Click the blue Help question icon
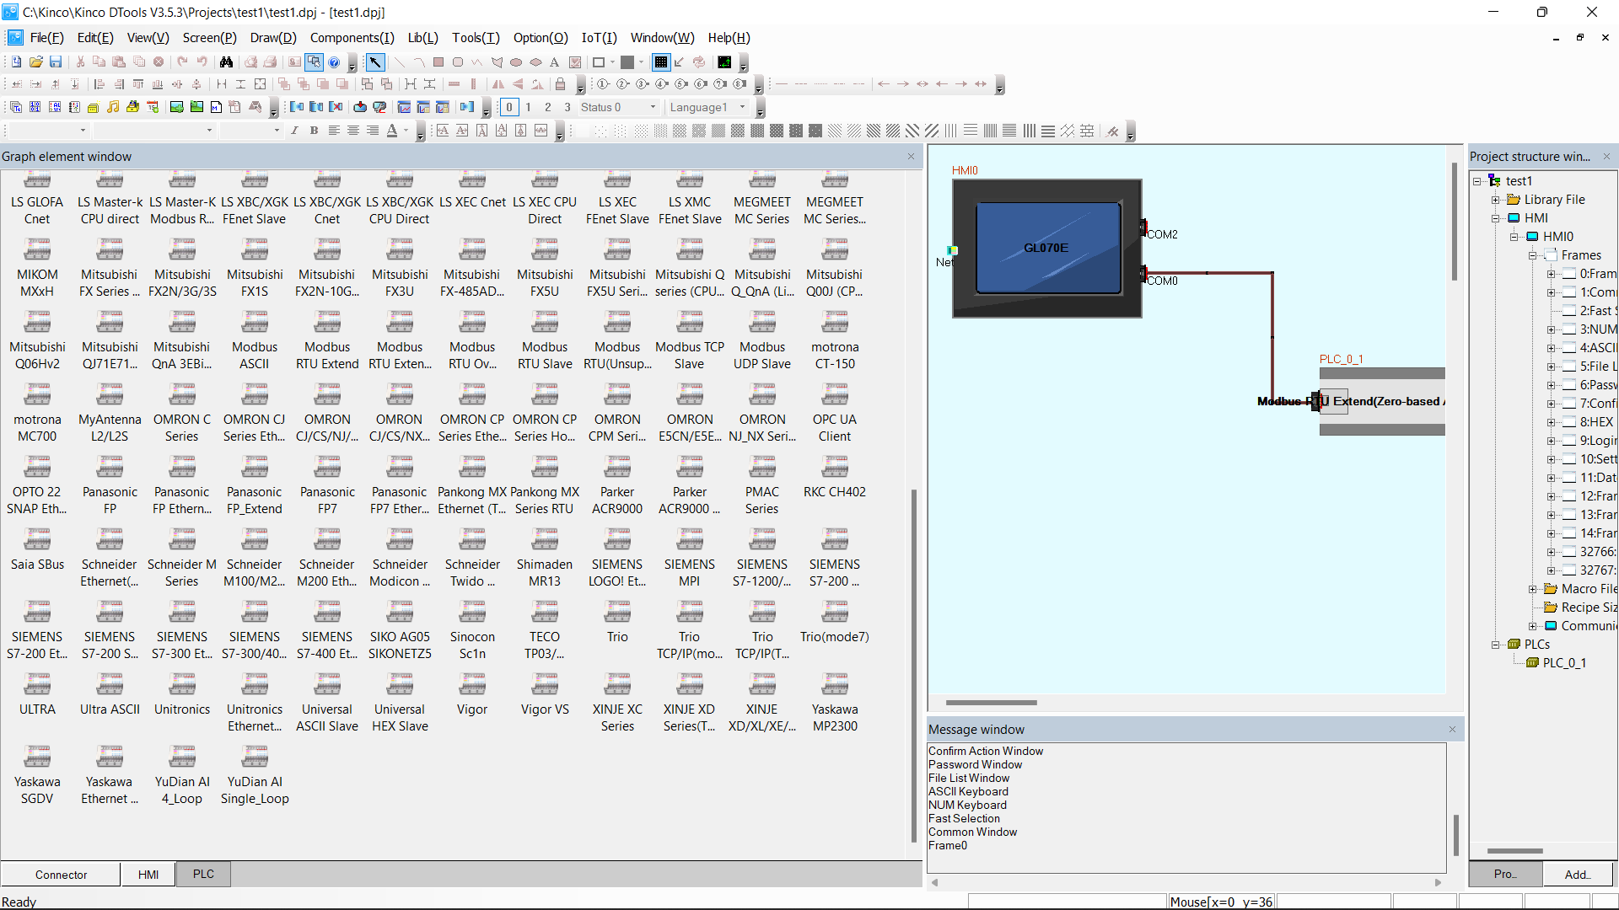 (334, 62)
